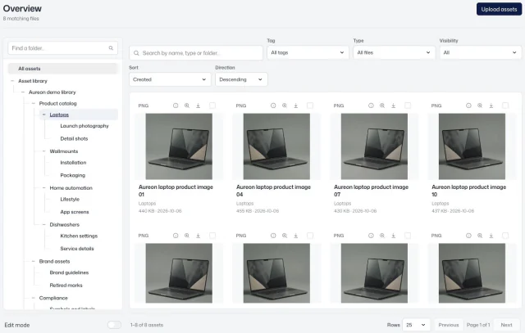Open the Laptops folder

[x=59, y=115]
